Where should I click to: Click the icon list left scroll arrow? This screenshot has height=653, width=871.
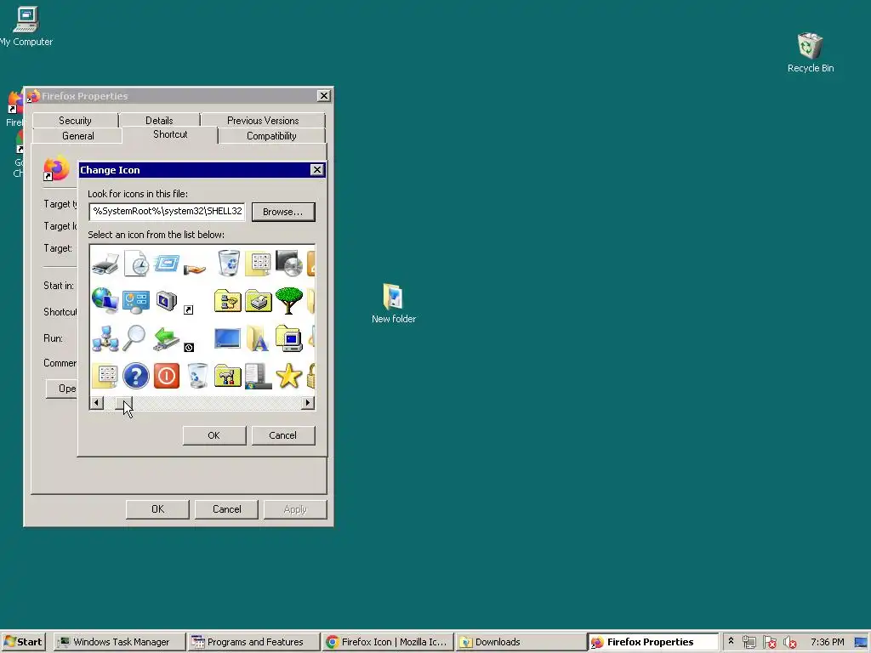[x=97, y=402]
